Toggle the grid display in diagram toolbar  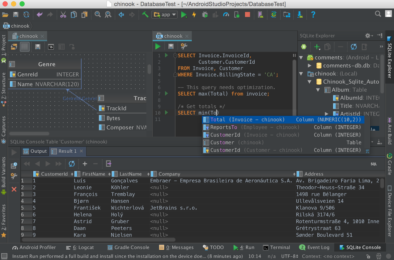(x=25, y=47)
